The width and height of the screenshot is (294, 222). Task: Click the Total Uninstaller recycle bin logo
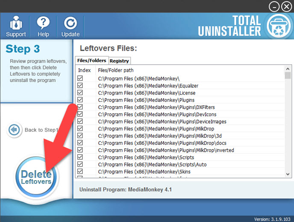pos(279,26)
